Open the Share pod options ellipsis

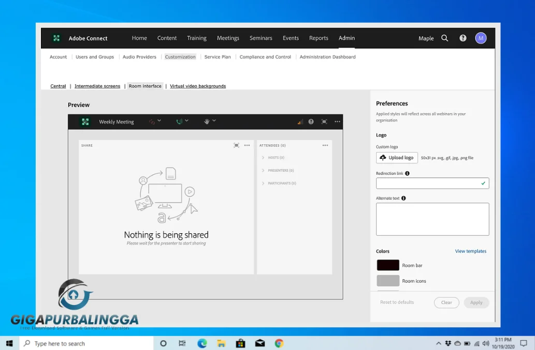pos(247,145)
